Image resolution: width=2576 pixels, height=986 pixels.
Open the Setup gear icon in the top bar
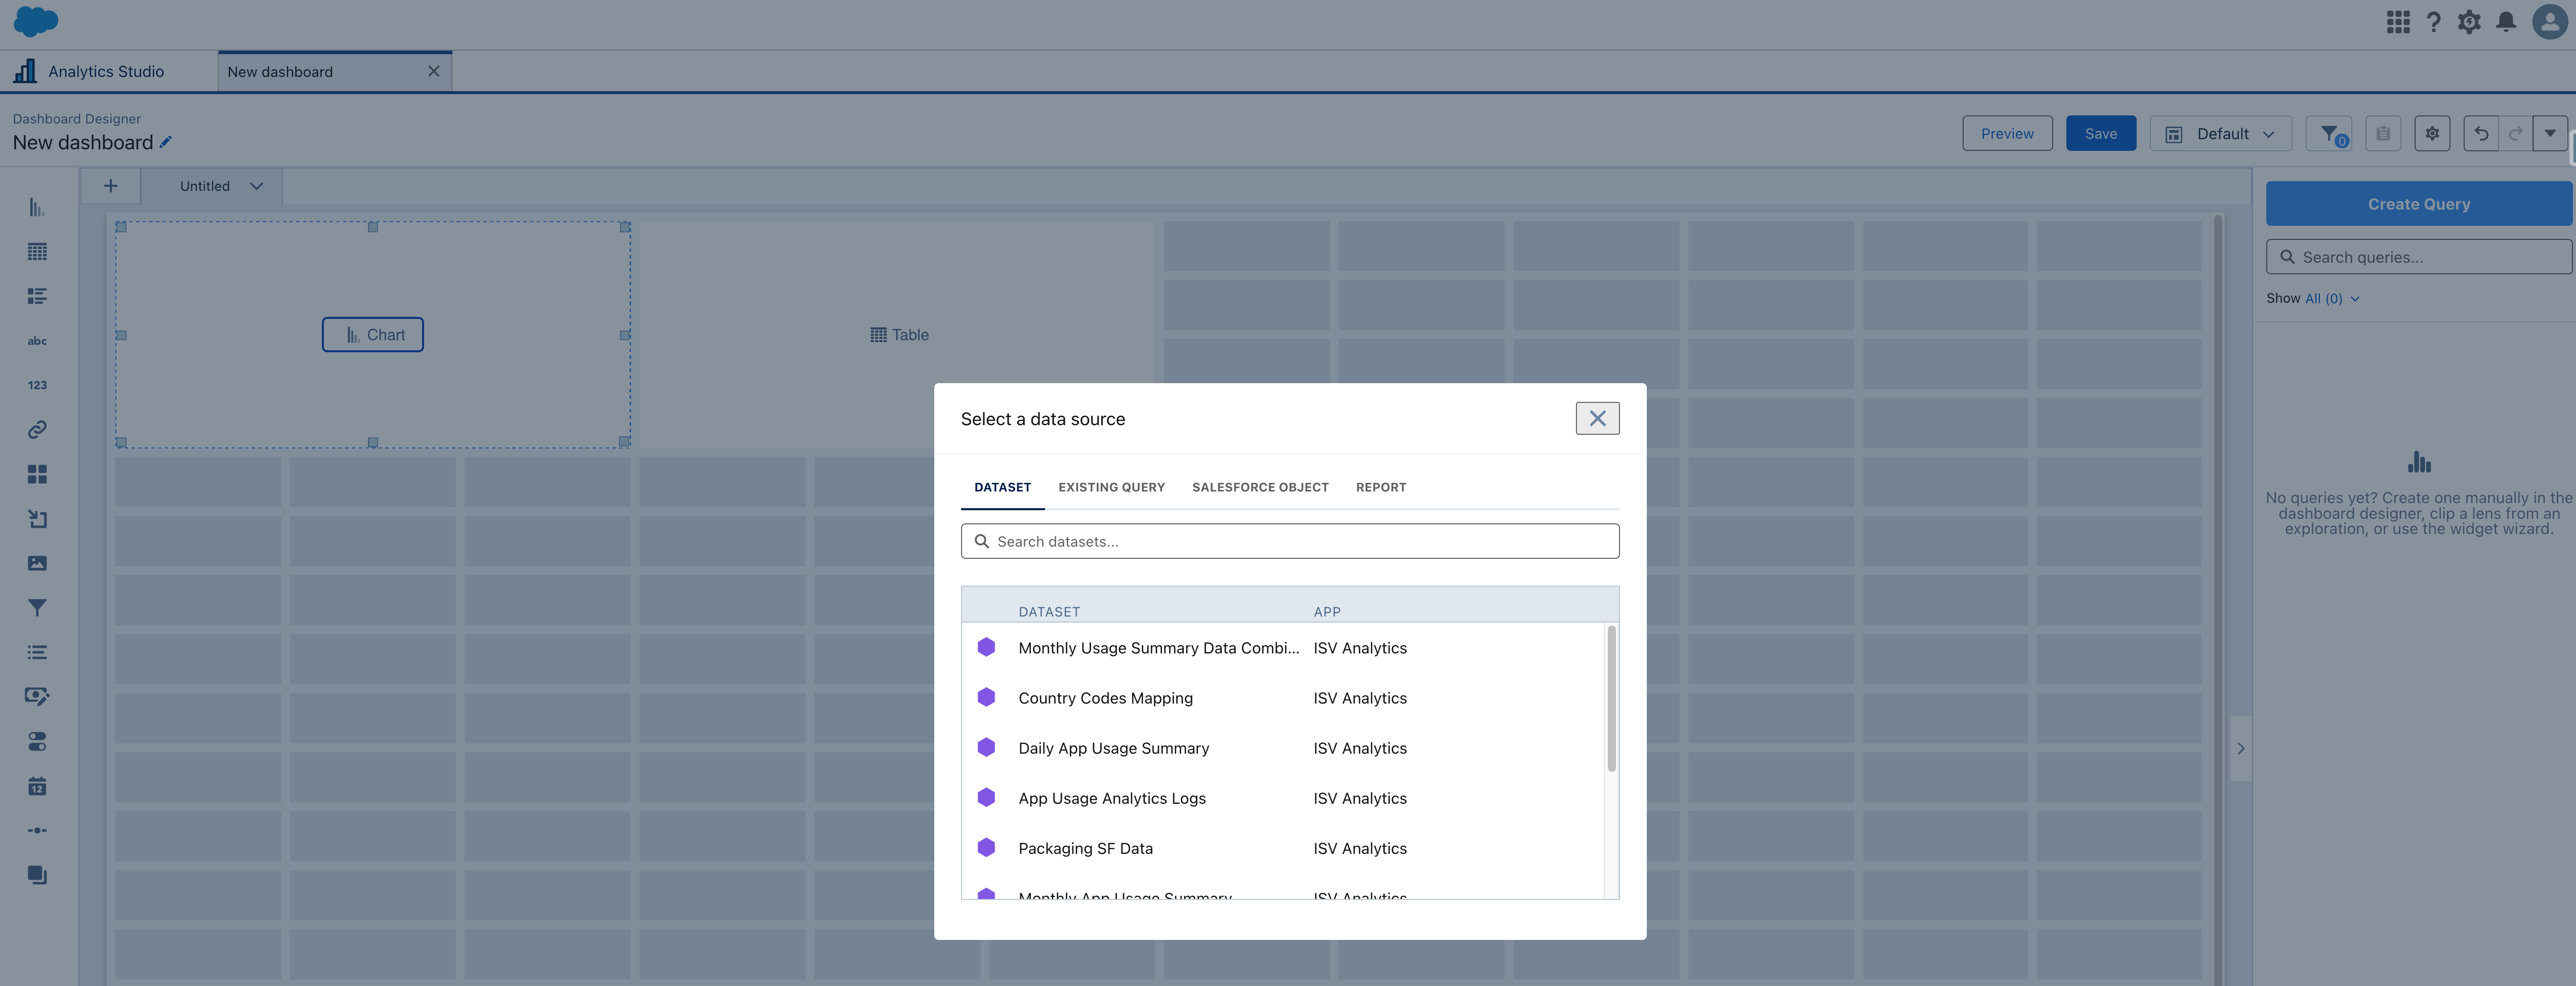point(2469,22)
